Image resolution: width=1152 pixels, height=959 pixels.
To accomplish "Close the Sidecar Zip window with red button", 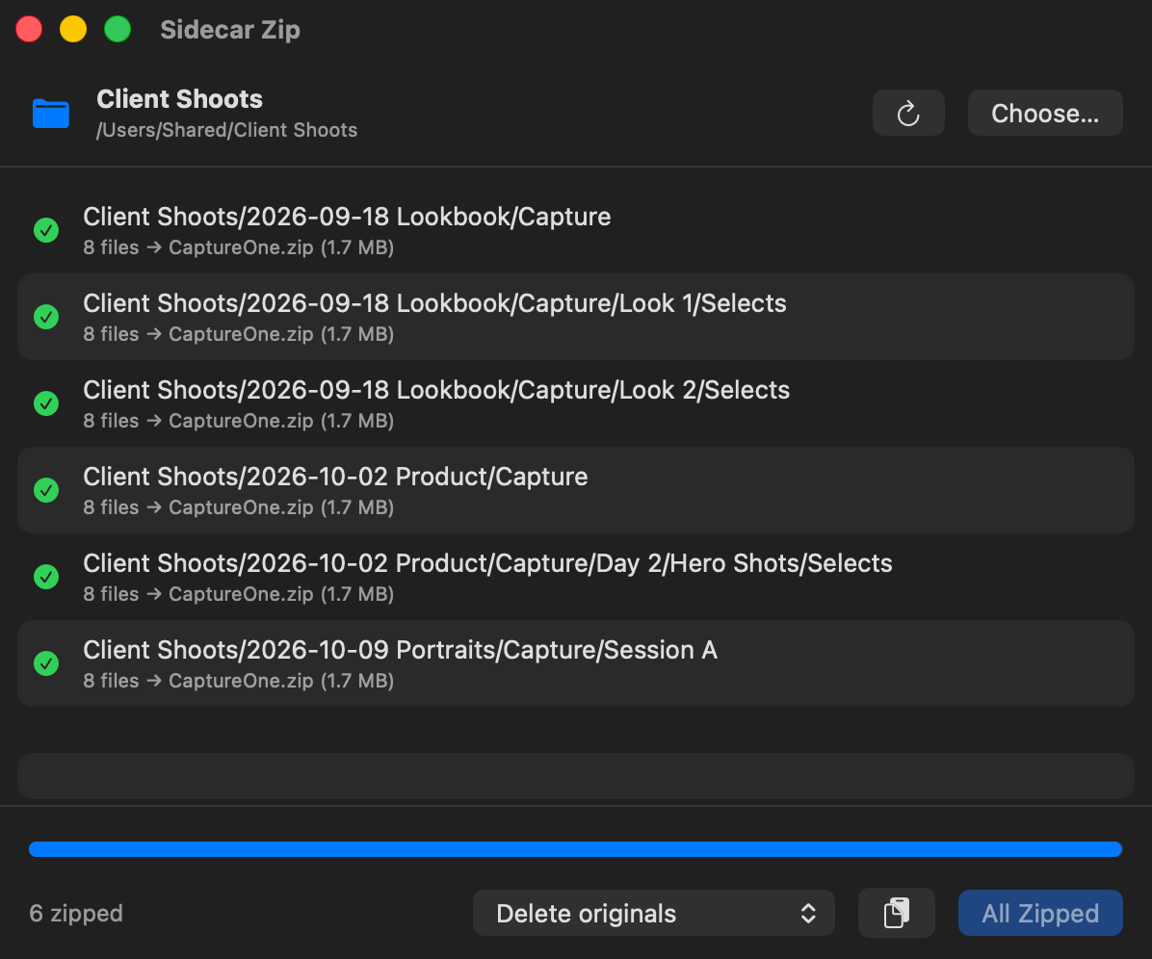I will [29, 30].
